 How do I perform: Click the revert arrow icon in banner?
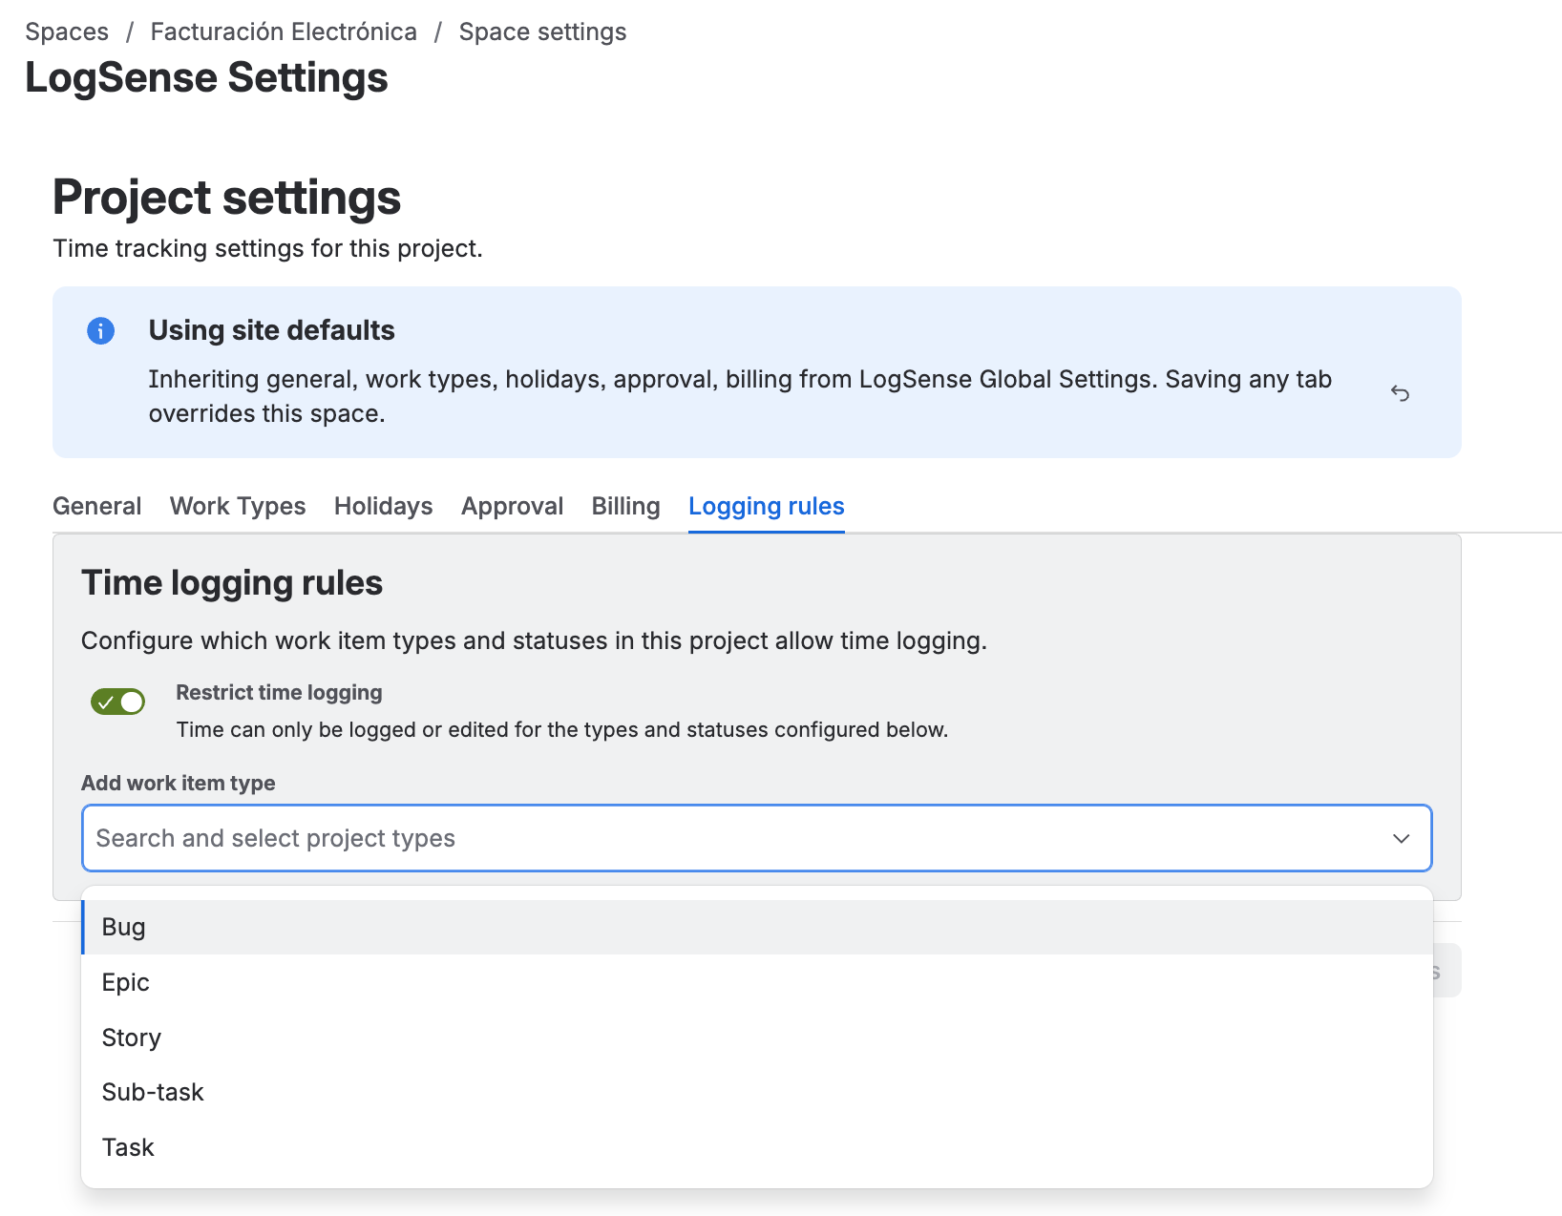click(1400, 393)
